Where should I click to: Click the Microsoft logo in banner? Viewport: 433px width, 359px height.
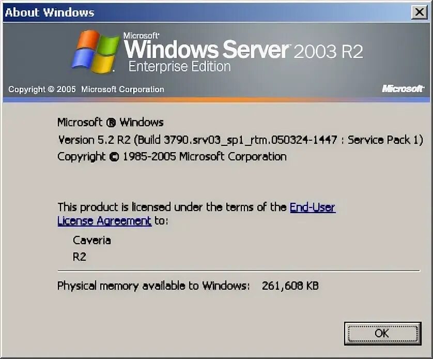click(x=403, y=88)
